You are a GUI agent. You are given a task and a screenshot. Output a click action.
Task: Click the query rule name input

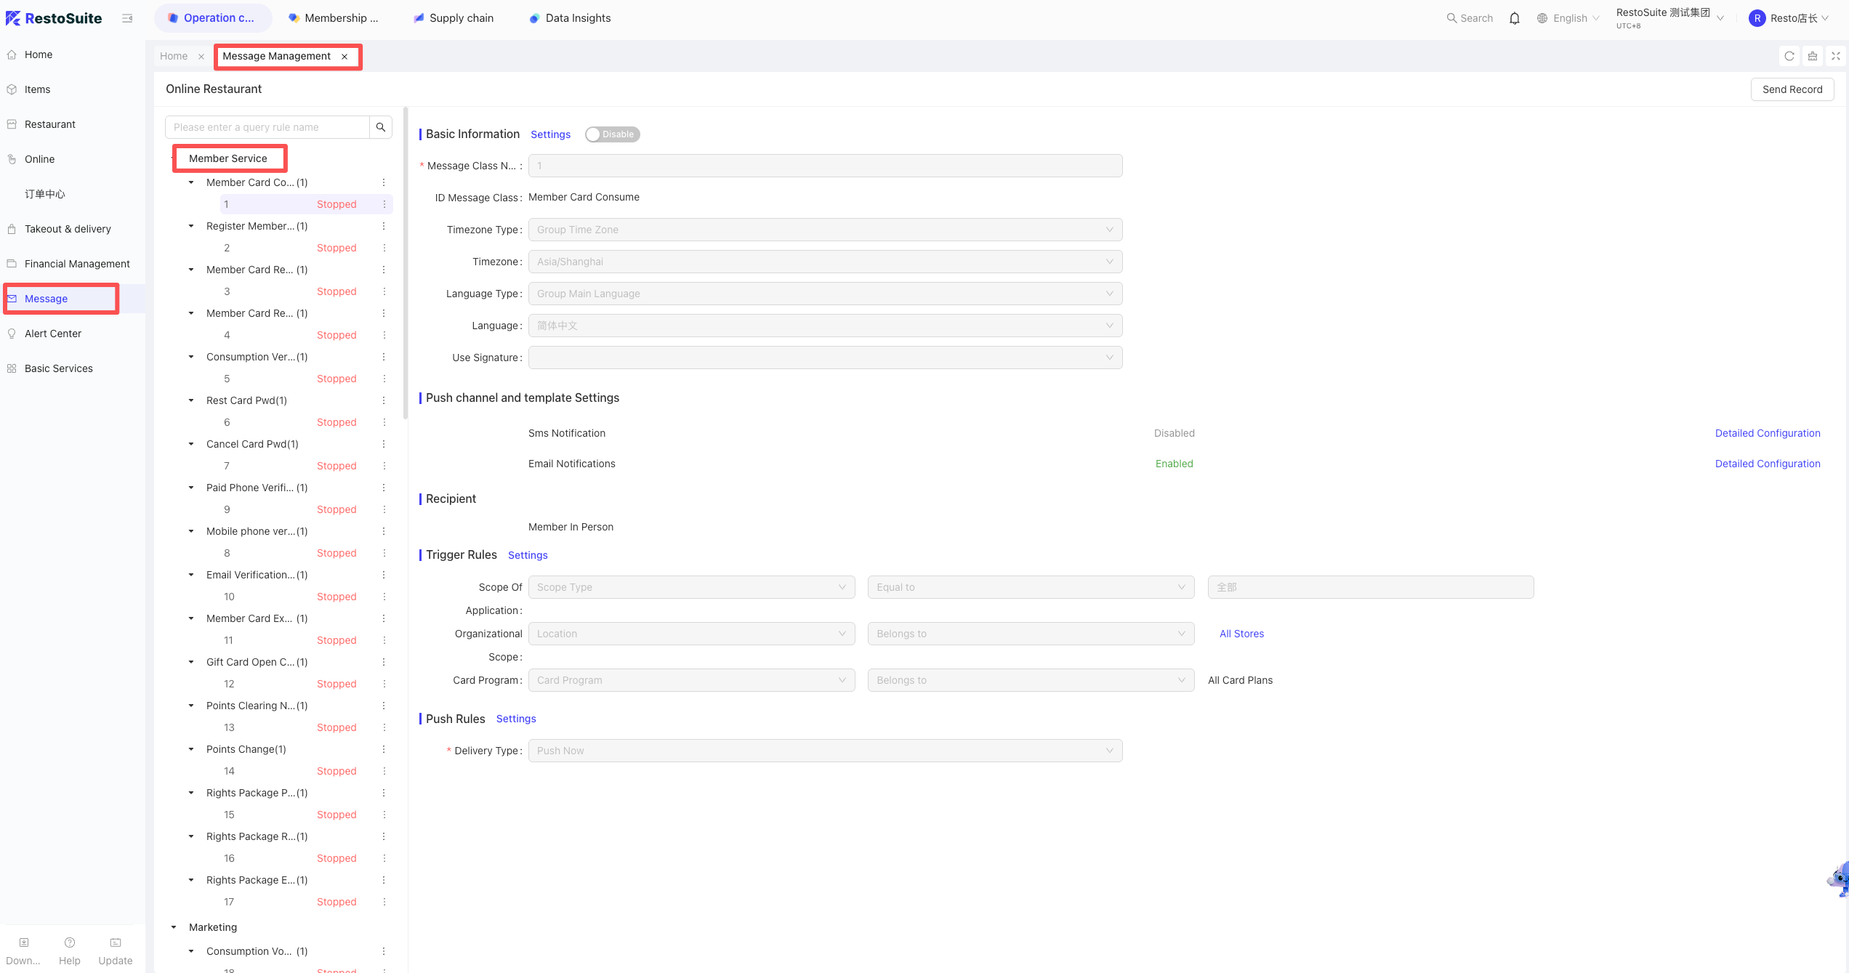click(267, 127)
